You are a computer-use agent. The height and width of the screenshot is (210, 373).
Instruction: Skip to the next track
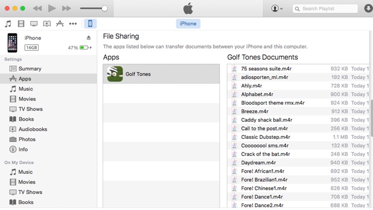coord(67,8)
